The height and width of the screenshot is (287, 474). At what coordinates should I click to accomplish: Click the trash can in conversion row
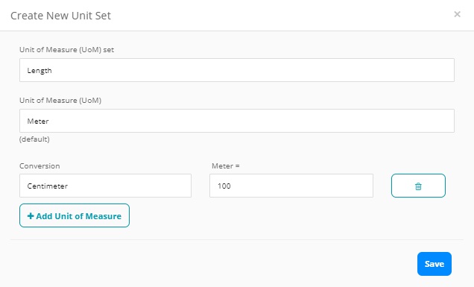click(x=418, y=186)
